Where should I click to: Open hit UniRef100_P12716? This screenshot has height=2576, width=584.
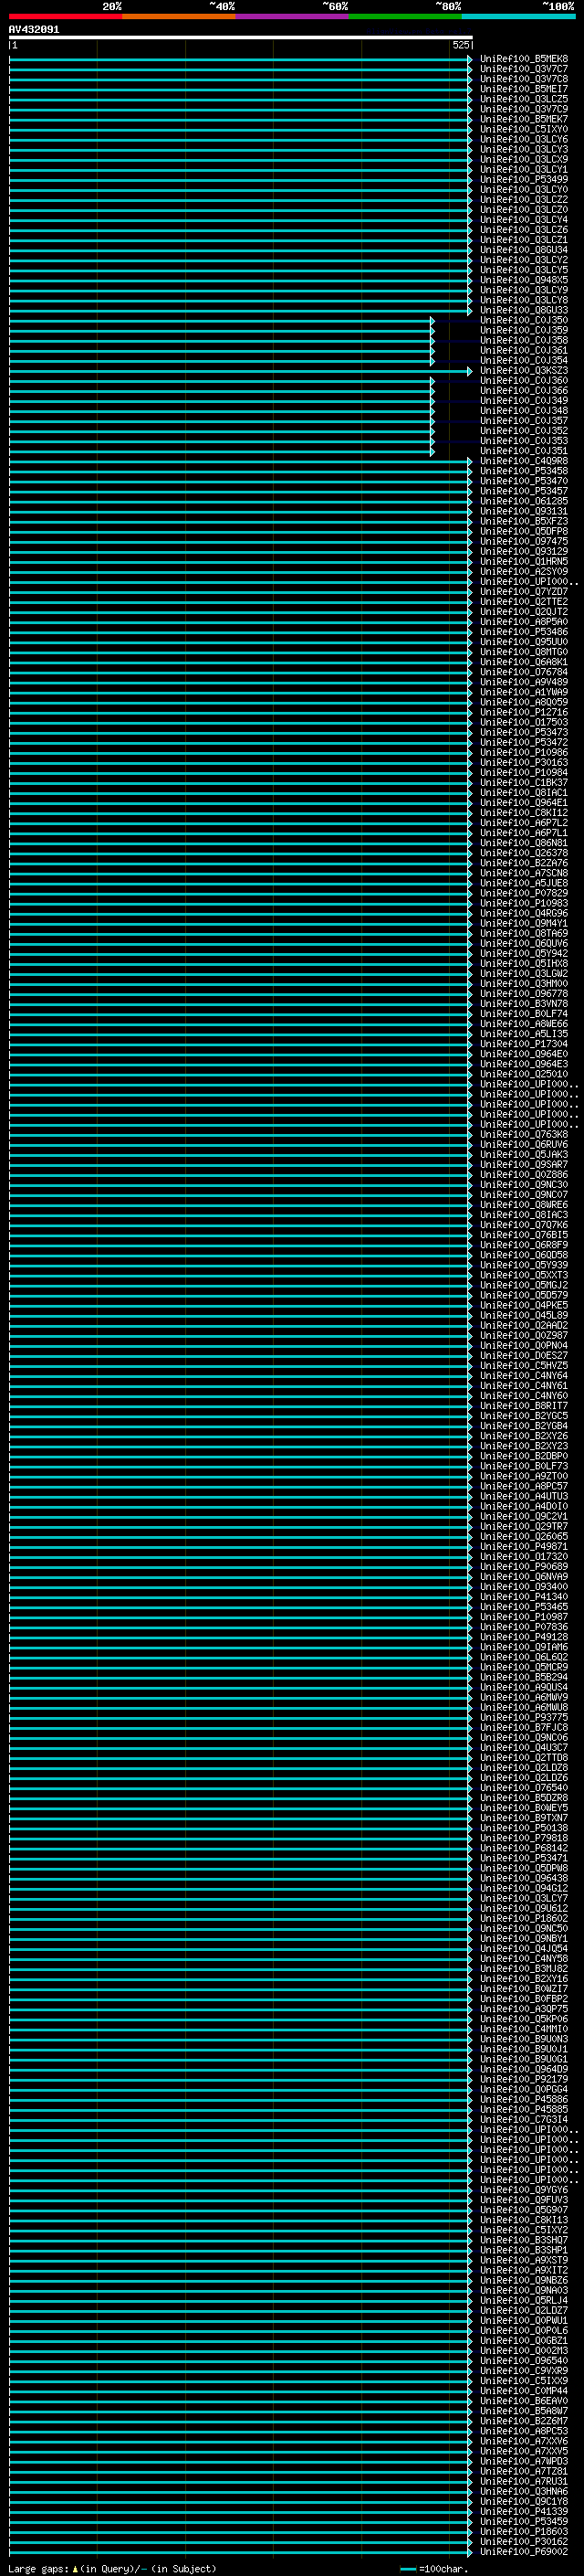click(523, 712)
